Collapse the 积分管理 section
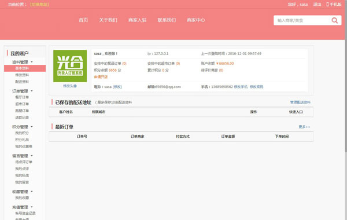Image resolution: width=347 pixels, height=220 pixels. pyautogui.click(x=23, y=127)
